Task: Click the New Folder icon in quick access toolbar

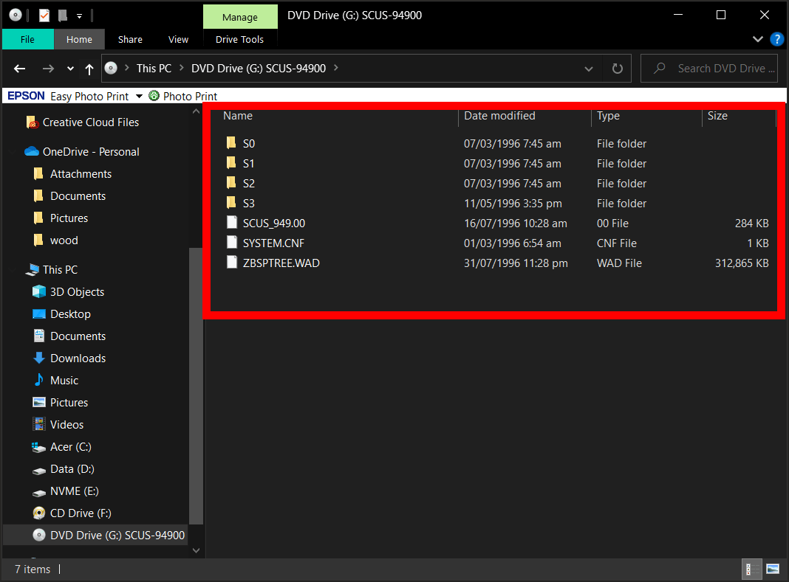Action: (63, 15)
